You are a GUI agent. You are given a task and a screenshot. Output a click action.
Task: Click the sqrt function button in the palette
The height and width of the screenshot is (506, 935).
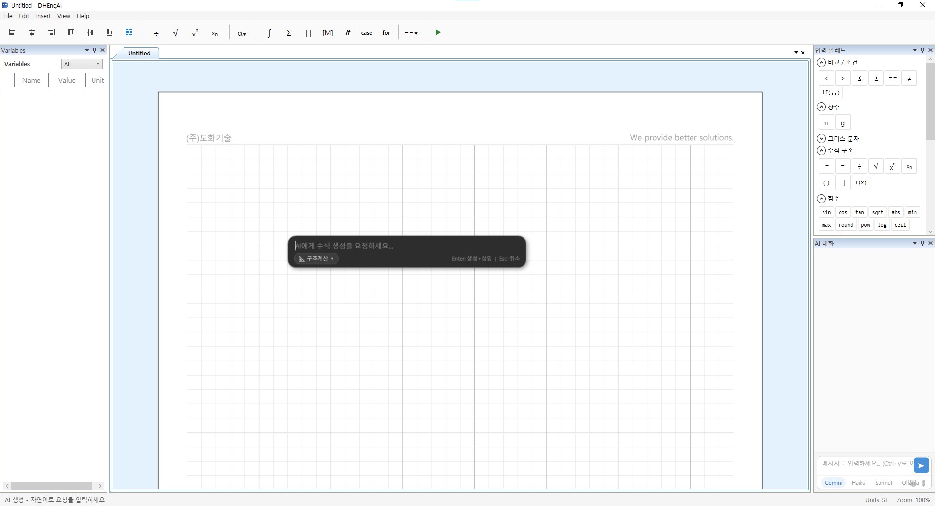[878, 212]
